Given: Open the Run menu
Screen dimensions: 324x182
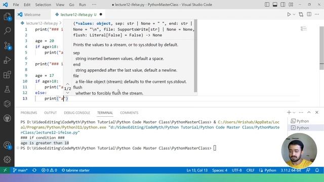Looking at the screenshot, I should click(82, 5).
